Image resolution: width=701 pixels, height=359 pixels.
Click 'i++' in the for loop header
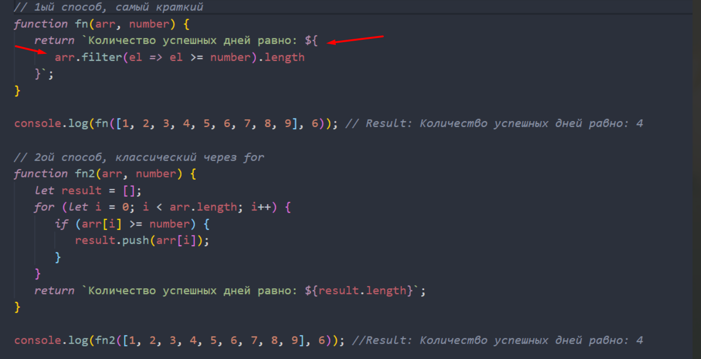pos(261,207)
